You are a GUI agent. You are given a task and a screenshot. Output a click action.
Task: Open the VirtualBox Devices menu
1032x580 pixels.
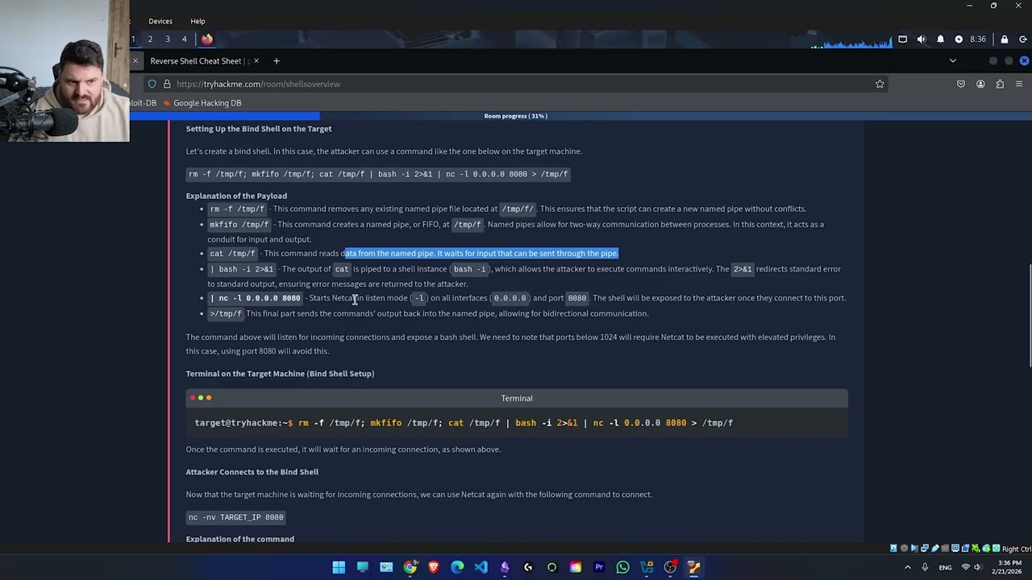(x=160, y=21)
